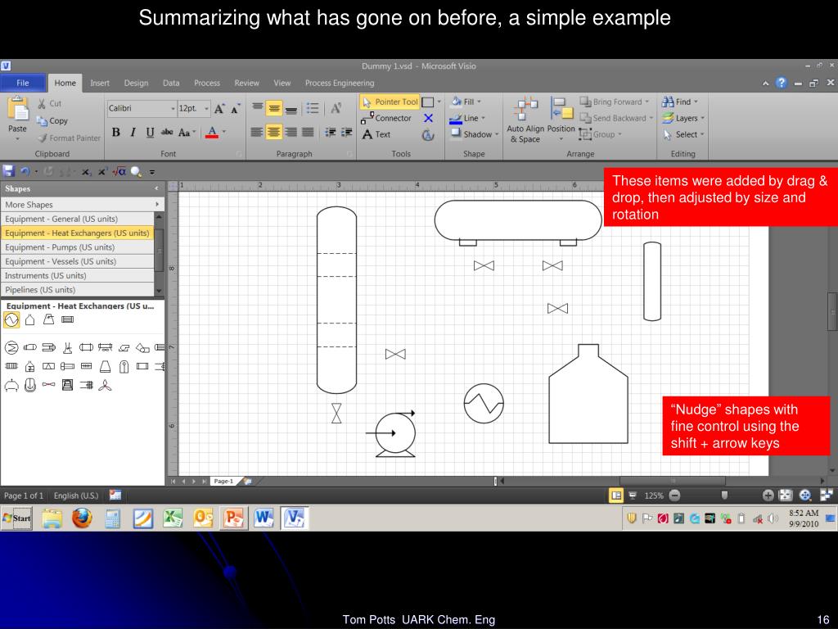Image resolution: width=838 pixels, height=629 pixels.
Task: Click the Zoom In plus button
Action: [x=768, y=496]
